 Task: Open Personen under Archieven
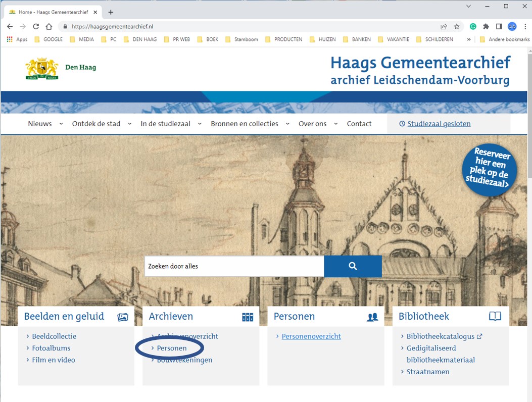pos(172,348)
